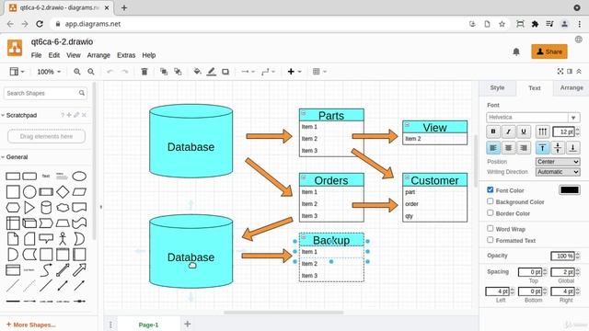This screenshot has width=589, height=331.
Task: Apply underline text formatting
Action: pos(524,131)
